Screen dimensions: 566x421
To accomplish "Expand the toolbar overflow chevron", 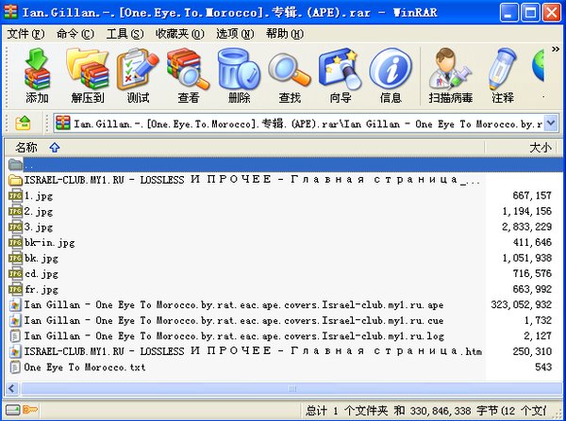I will point(556,49).
